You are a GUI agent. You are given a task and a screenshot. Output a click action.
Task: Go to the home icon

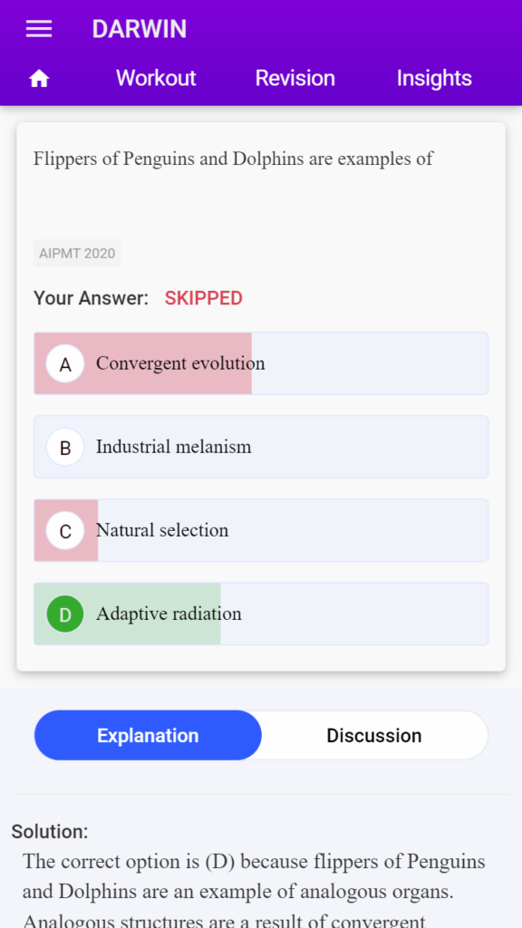(39, 78)
